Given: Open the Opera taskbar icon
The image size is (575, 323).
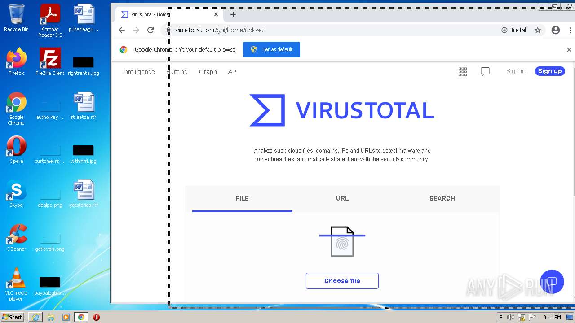Looking at the screenshot, I should 96,317.
